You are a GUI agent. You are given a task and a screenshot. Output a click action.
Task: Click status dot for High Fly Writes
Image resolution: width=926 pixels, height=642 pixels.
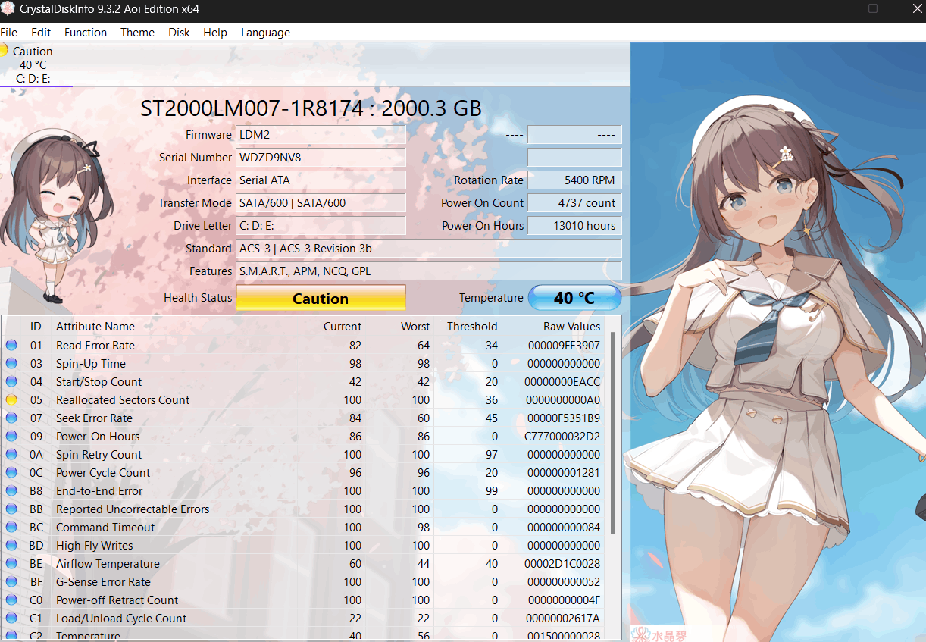pos(11,546)
